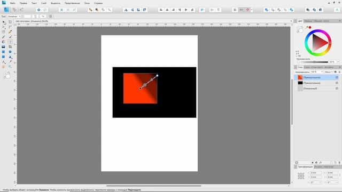342x192 pixels.
Task: Select the Move tool arrow
Action: click(4, 22)
